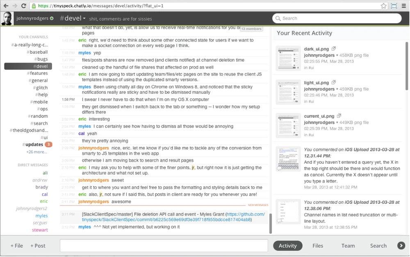Open direct message with brady

click(41, 187)
